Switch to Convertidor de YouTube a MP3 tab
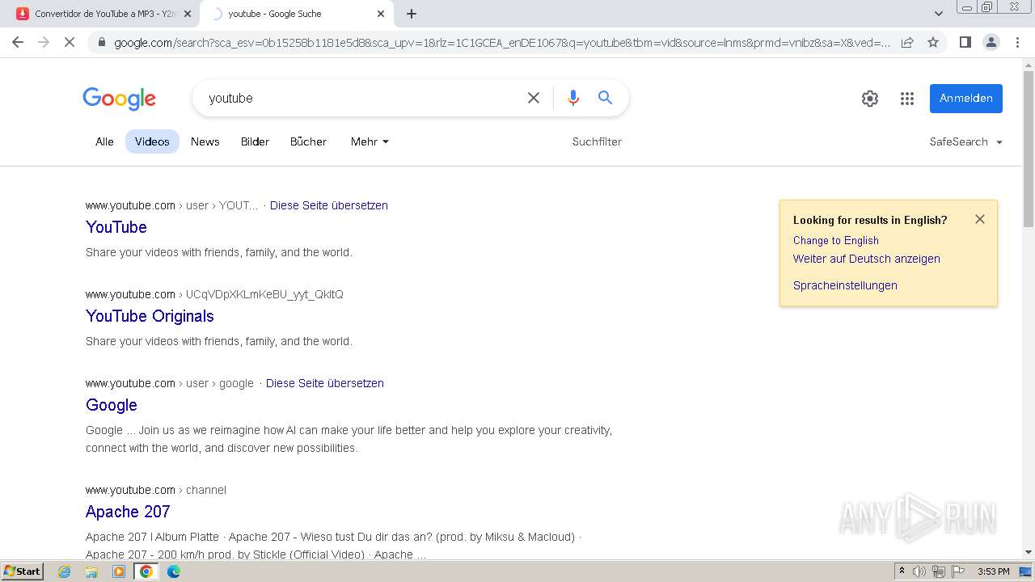This screenshot has height=582, width=1035. tap(103, 14)
